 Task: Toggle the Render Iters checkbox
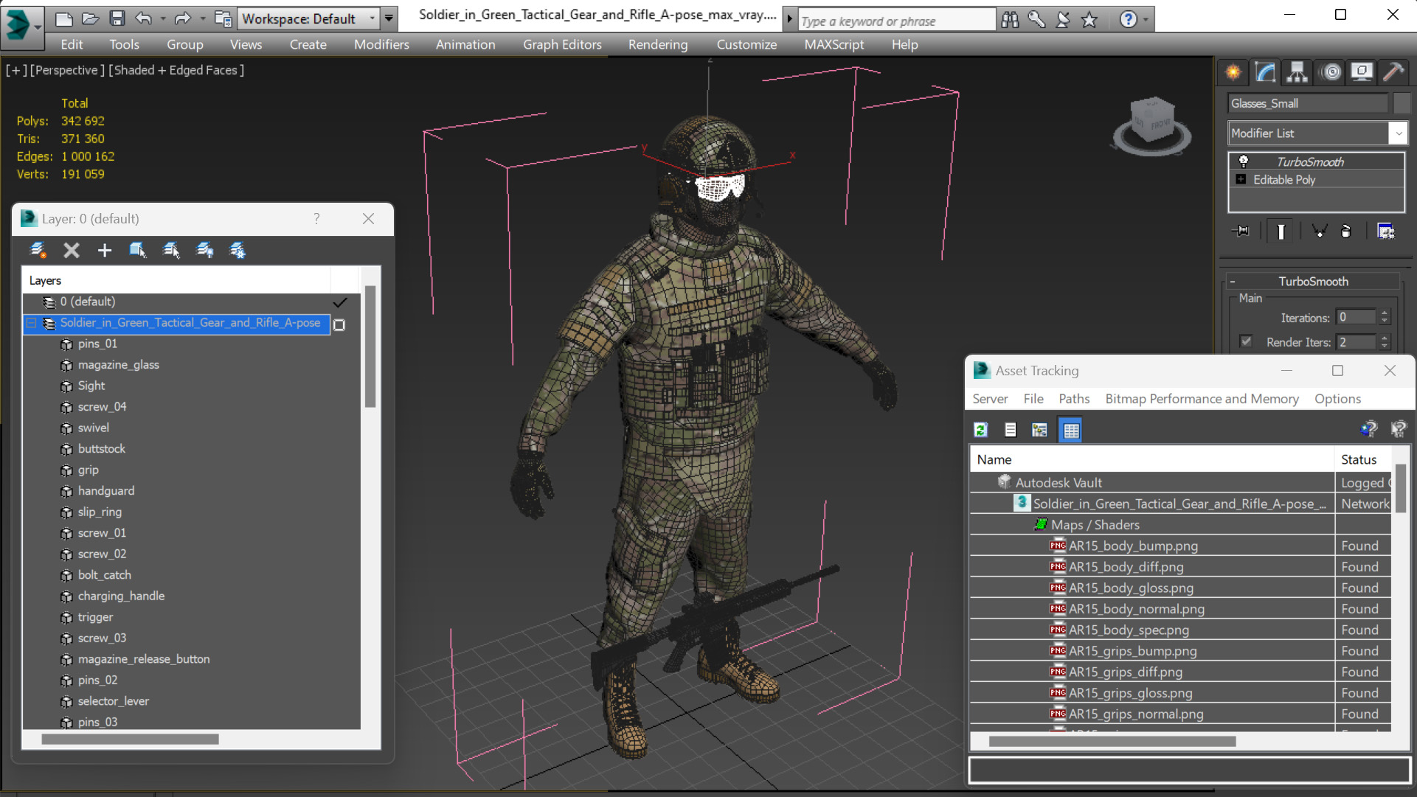tap(1246, 341)
